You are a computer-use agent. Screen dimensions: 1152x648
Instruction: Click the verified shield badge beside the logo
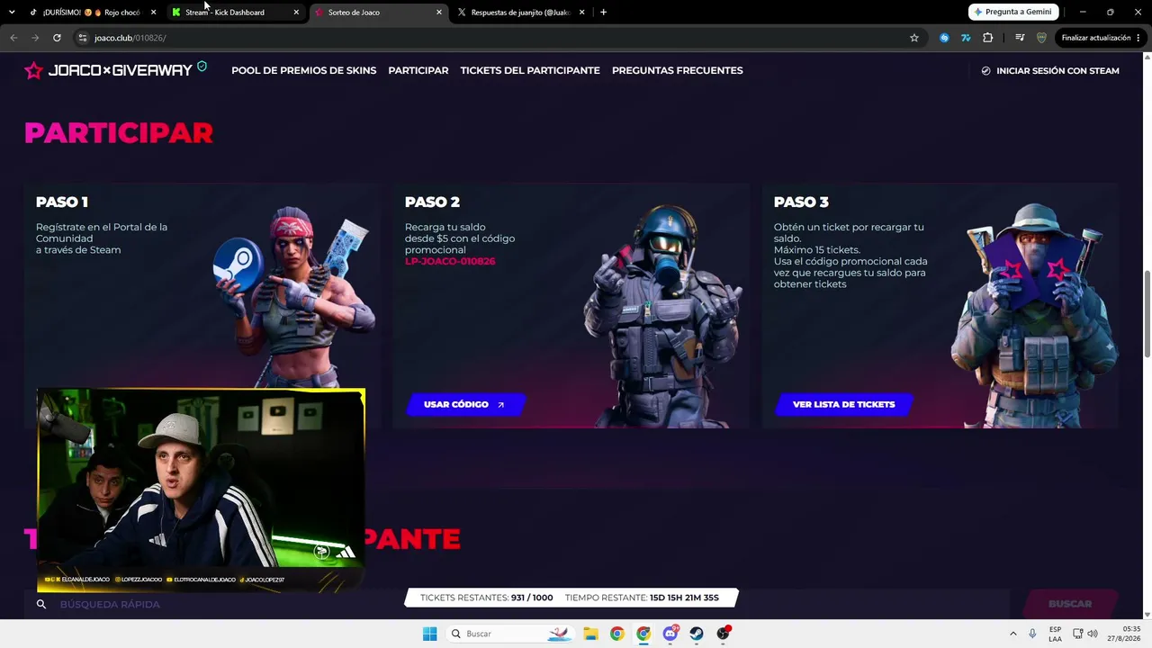click(202, 67)
